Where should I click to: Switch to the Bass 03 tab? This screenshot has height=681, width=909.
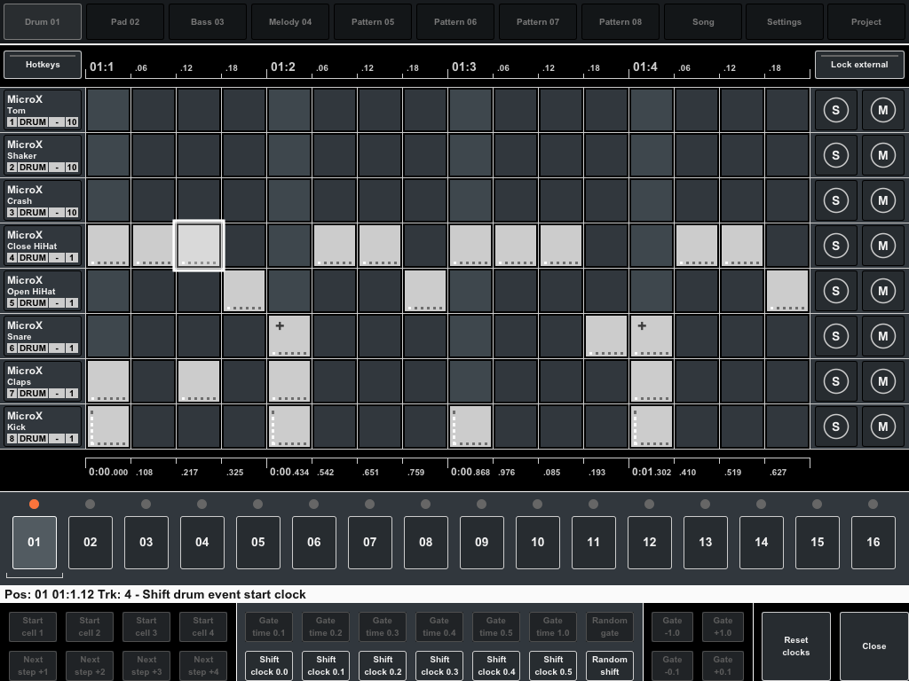207,21
